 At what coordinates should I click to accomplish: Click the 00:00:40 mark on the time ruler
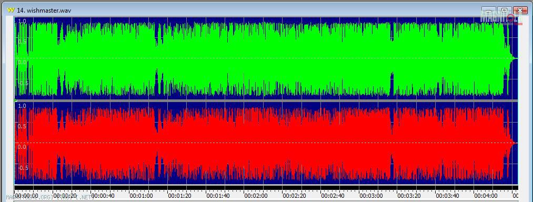(103, 196)
